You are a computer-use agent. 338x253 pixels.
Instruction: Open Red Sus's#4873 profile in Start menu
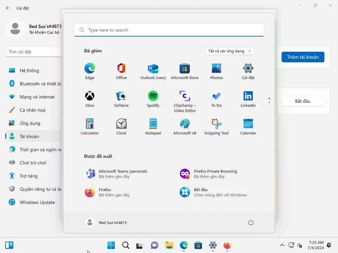coord(106,222)
